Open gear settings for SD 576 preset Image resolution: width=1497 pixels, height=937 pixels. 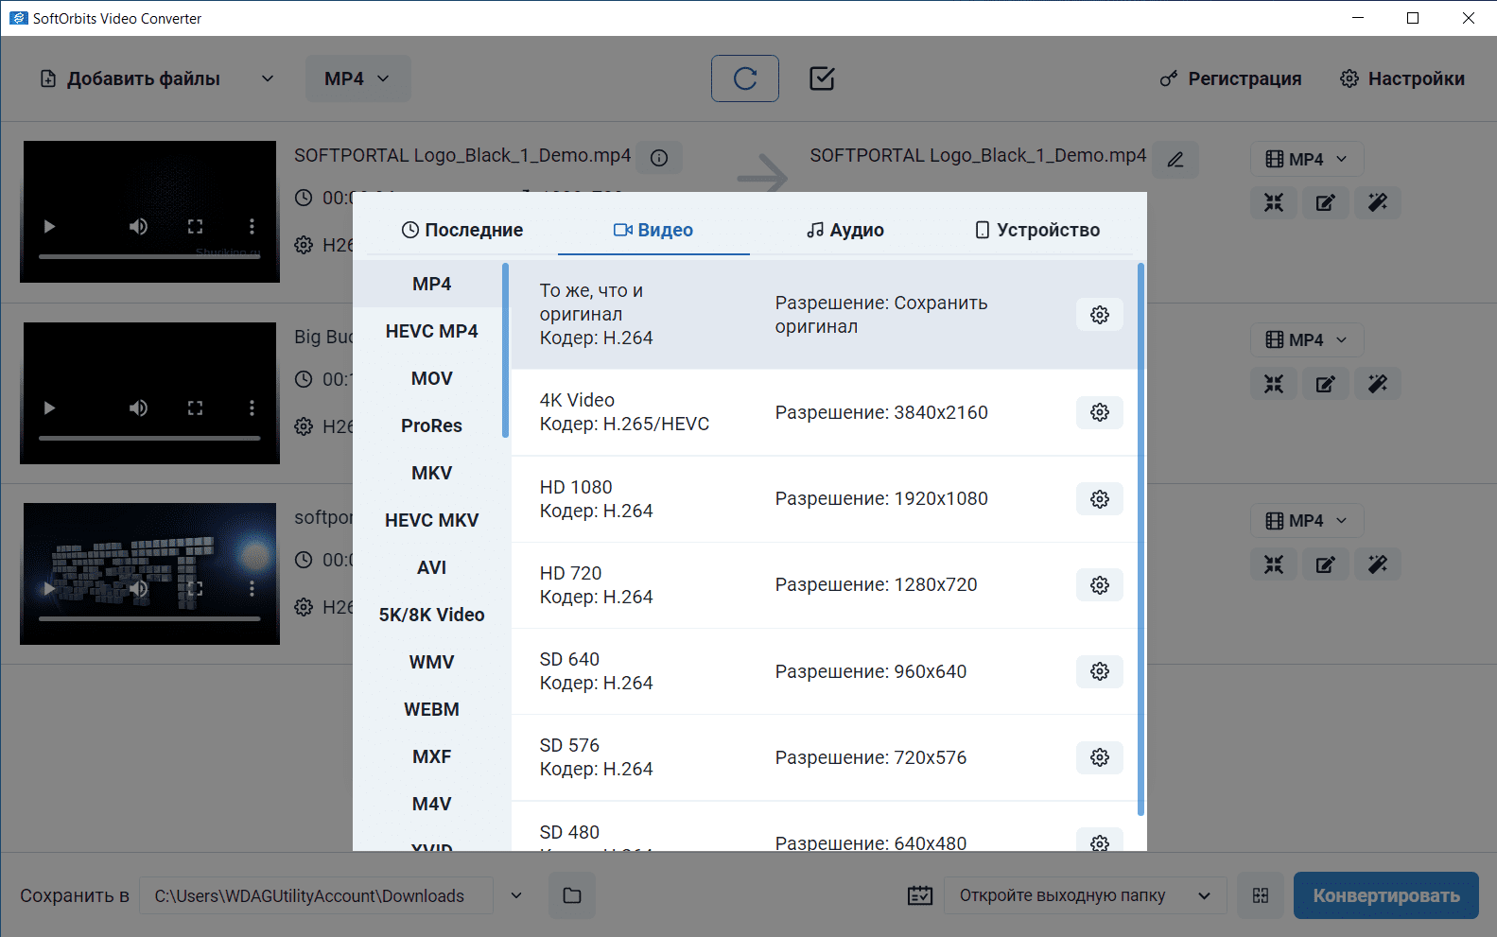1099,757
